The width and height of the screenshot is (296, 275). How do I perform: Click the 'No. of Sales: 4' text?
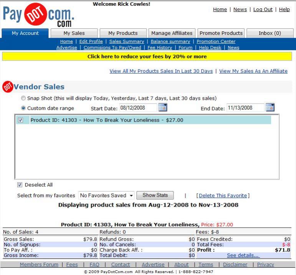[21, 232]
